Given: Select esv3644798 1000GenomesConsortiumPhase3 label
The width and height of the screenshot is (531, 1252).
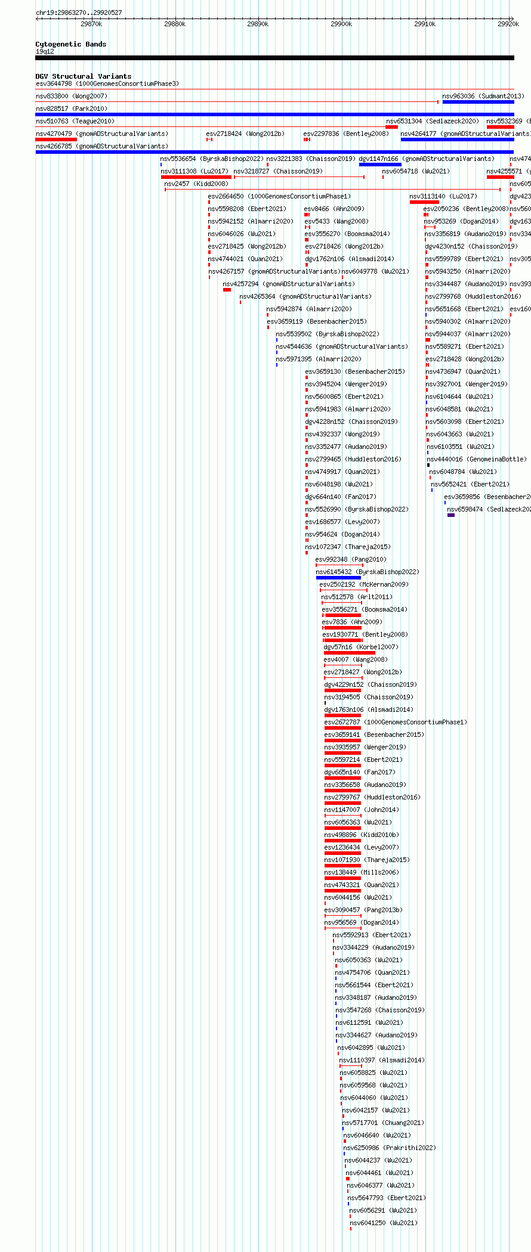Looking at the screenshot, I should coord(107,83).
